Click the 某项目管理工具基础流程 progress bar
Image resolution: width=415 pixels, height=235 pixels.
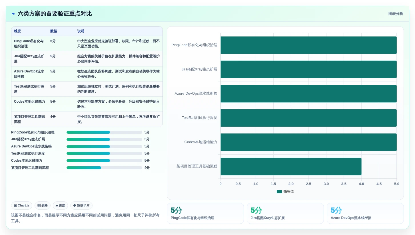(x=104, y=168)
